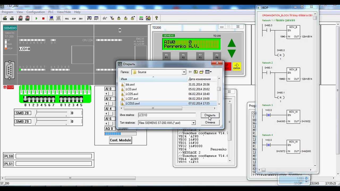Image resolution: width=340 pixels, height=191 pixels.
Task: Click the F5/F1 key on the TD200
Action: 166,56
